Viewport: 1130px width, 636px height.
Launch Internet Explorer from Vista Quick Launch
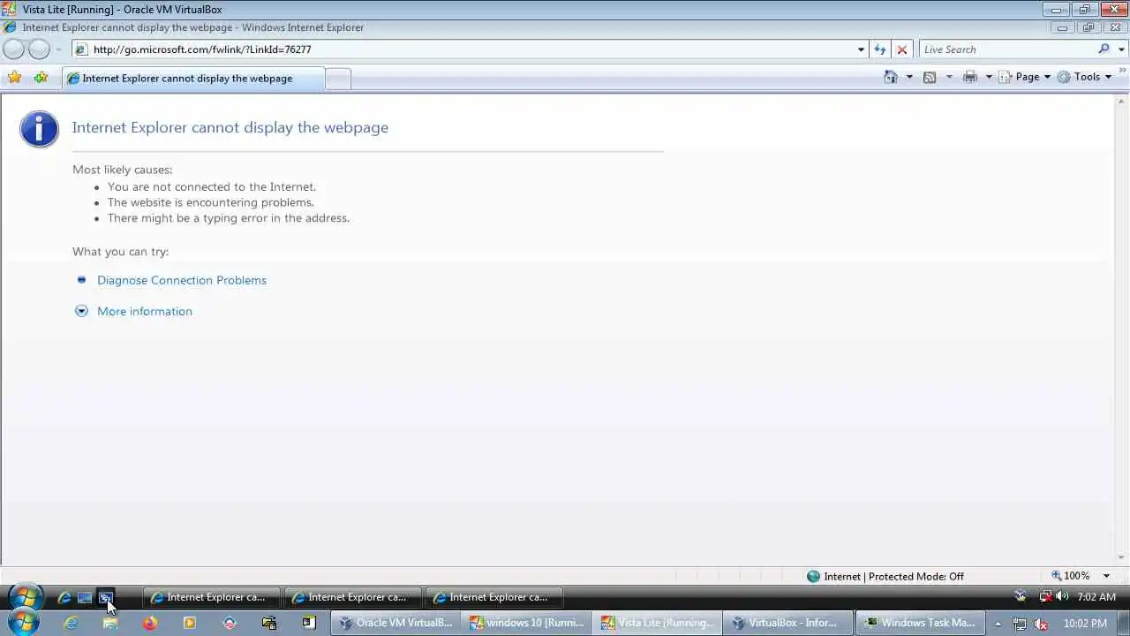[x=64, y=597]
